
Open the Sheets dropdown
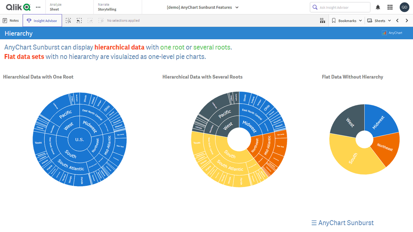coord(379,21)
